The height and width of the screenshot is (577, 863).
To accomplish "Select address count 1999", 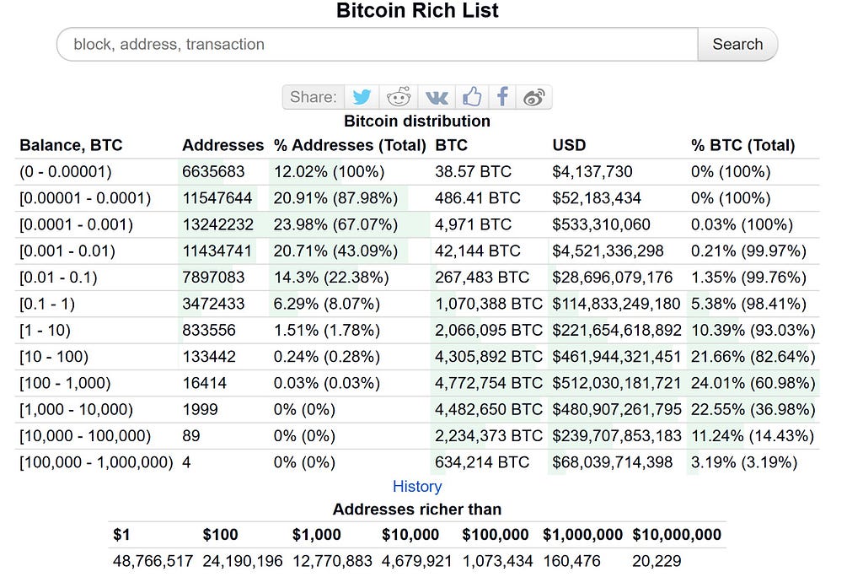I will 201,410.
